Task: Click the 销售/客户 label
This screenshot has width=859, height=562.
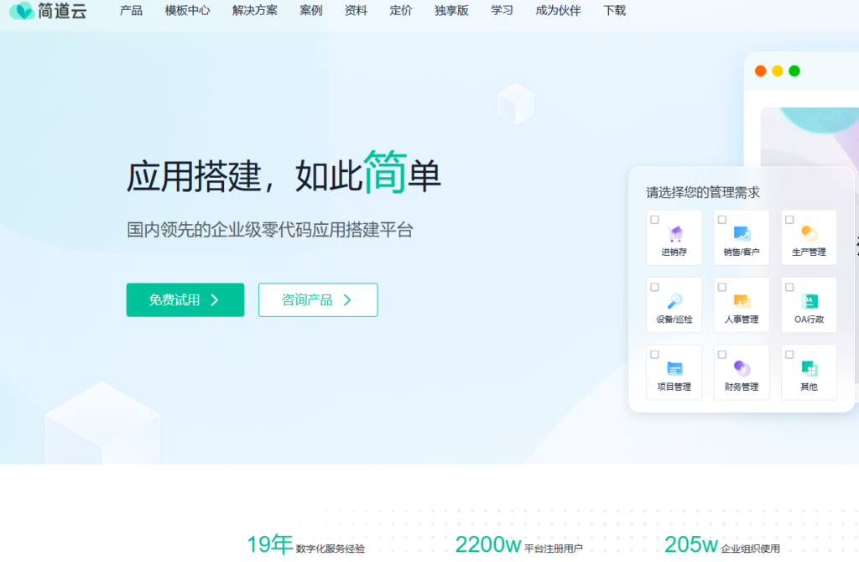Action: [742, 252]
